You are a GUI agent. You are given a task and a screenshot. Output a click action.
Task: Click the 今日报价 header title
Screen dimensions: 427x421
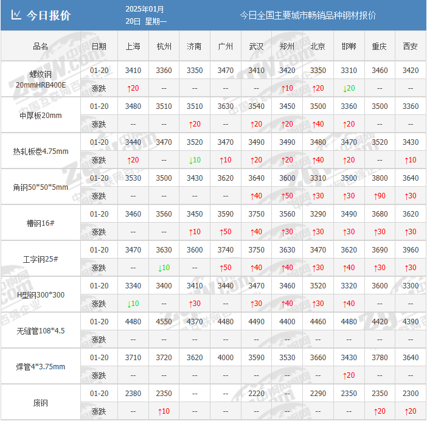(x=49, y=16)
